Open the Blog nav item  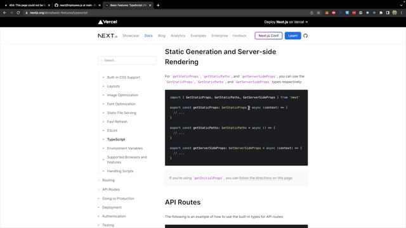[x=162, y=35]
